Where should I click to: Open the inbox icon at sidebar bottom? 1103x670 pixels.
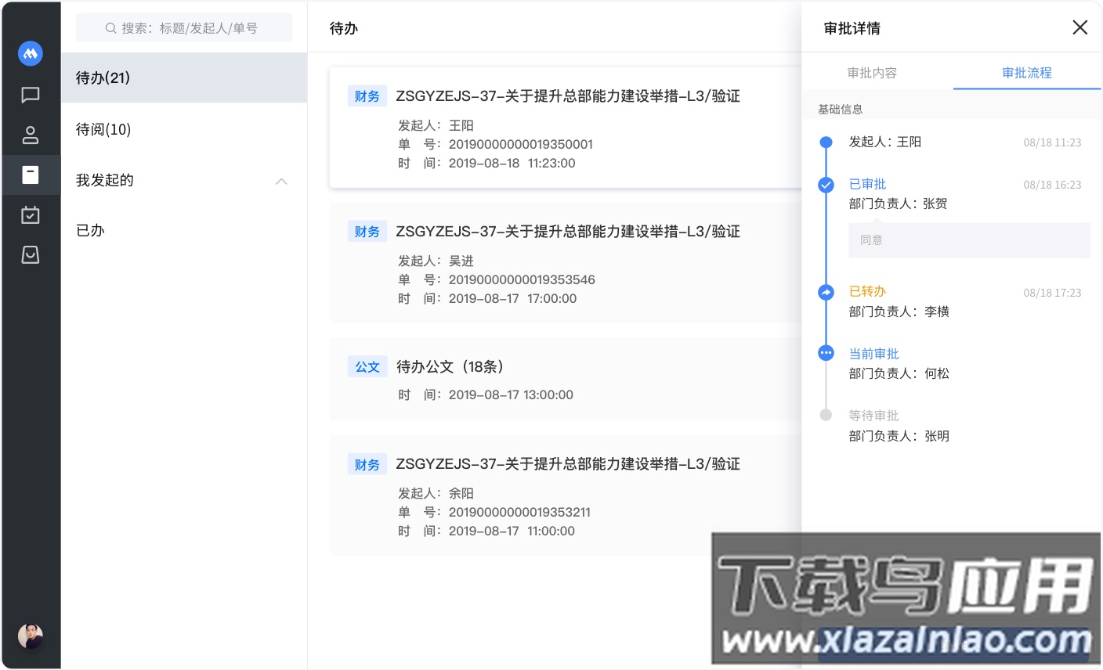tap(31, 254)
